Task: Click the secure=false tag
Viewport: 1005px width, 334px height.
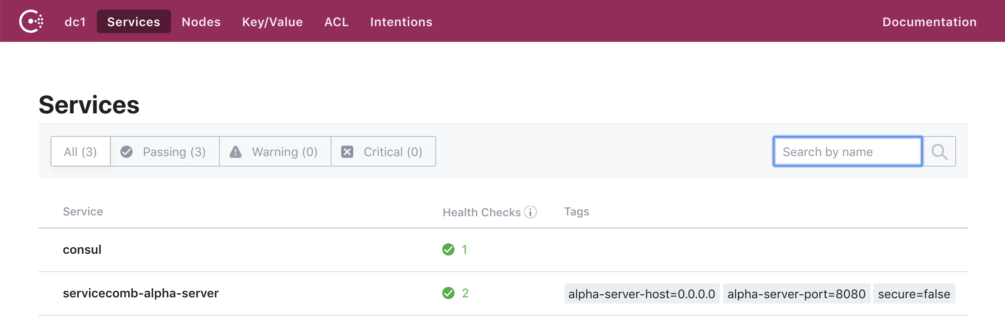Action: point(914,294)
